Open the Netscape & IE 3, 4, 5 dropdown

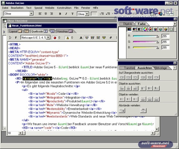pos(48,37)
